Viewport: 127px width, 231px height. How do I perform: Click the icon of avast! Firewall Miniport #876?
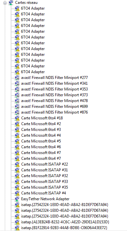point(17,112)
